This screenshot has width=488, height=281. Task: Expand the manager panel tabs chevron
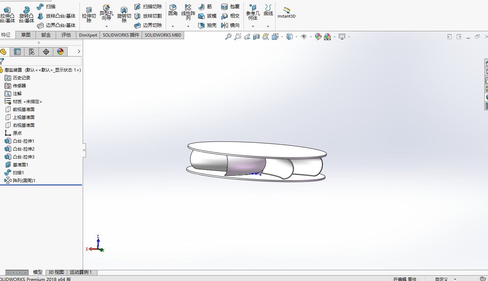coord(79,52)
